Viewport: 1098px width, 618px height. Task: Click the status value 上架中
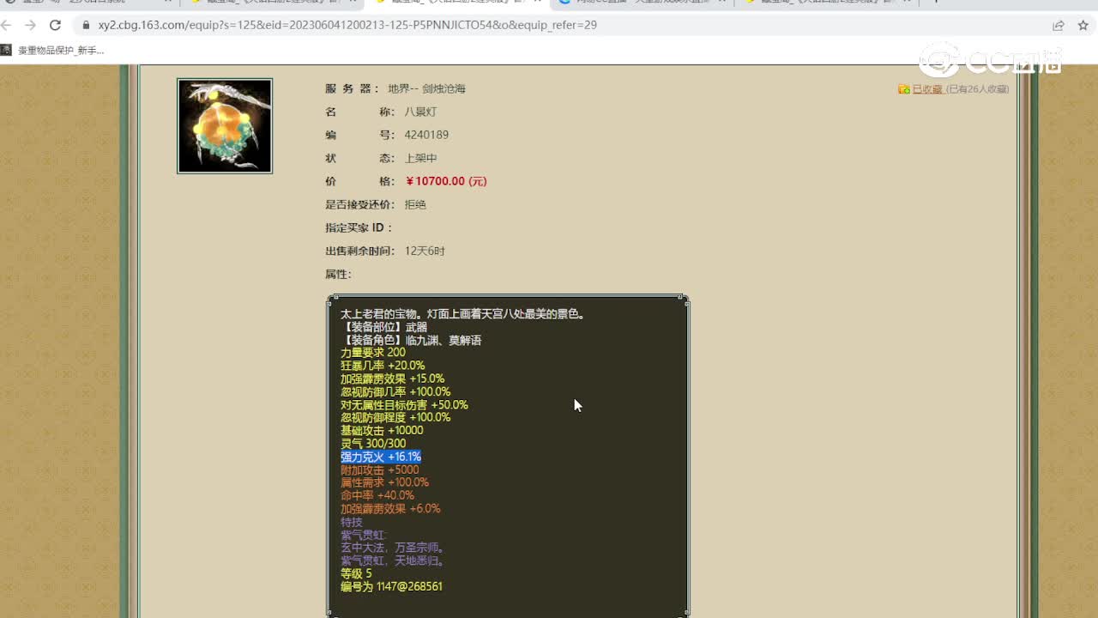[x=420, y=158]
